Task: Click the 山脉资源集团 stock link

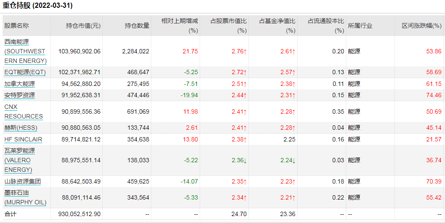Action: (x=23, y=181)
